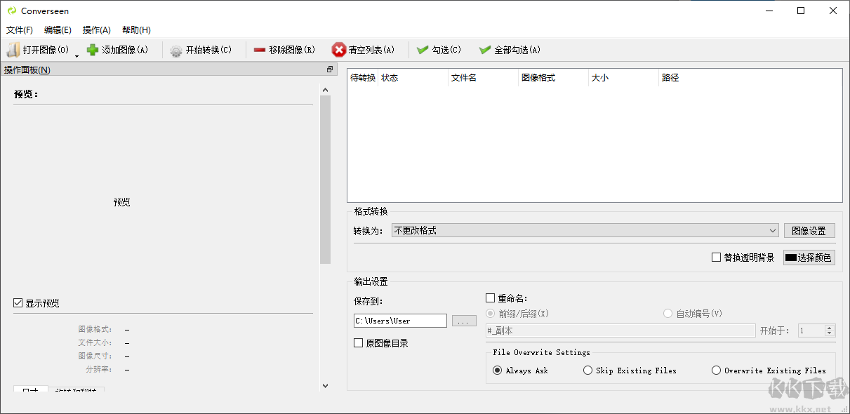Click the browse ... button next to save path
Viewport: 850px width, 414px height.
(464, 320)
